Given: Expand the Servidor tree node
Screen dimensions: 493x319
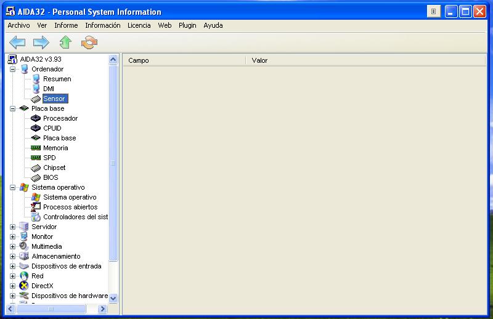Looking at the screenshot, I should tap(12, 227).
